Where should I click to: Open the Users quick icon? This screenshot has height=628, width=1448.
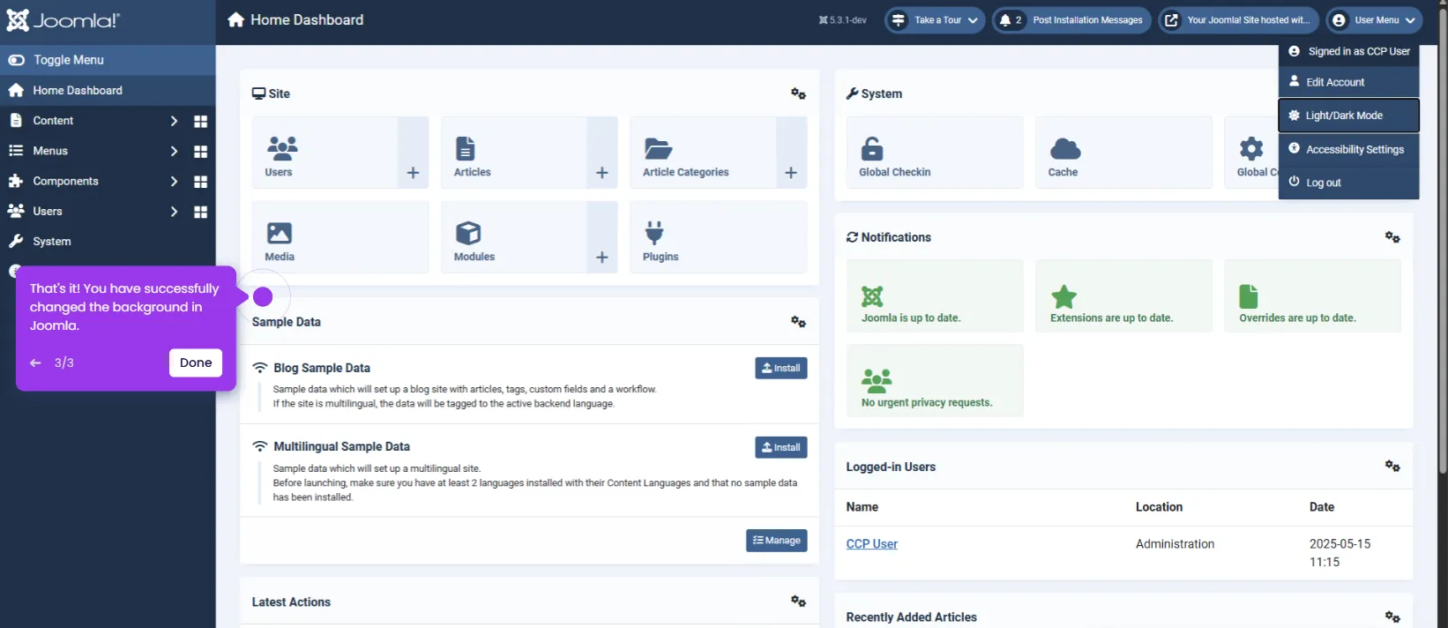click(325, 153)
